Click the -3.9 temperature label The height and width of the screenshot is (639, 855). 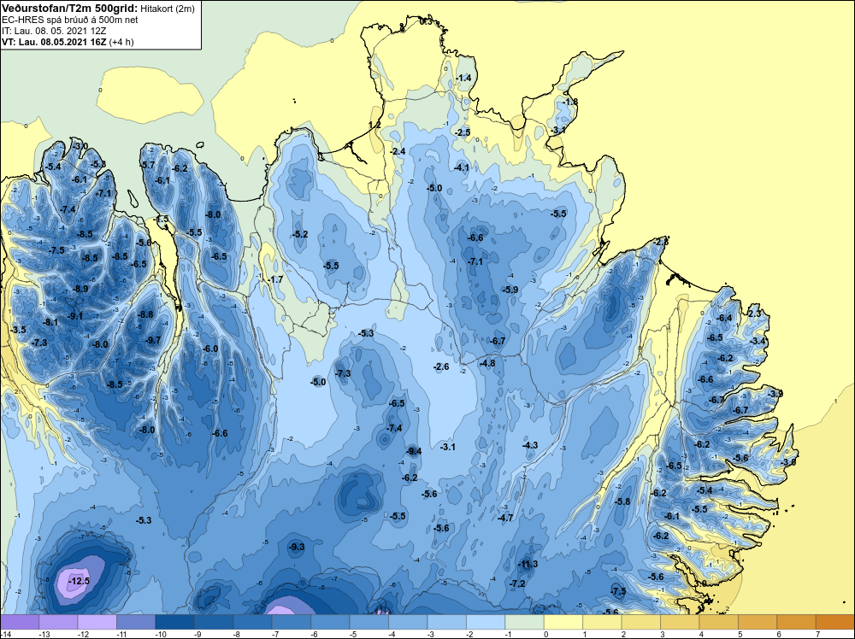[775, 394]
